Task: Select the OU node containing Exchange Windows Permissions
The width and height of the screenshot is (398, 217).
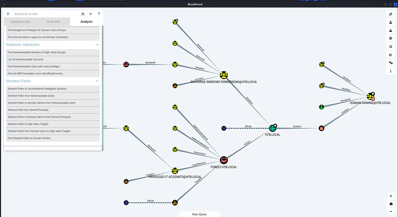Action: tap(175, 86)
